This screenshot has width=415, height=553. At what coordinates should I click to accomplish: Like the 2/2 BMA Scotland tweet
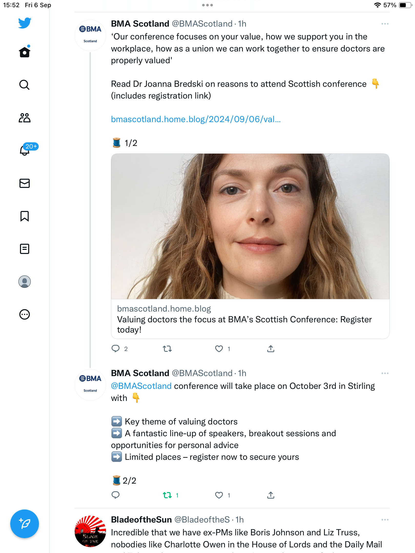point(219,495)
